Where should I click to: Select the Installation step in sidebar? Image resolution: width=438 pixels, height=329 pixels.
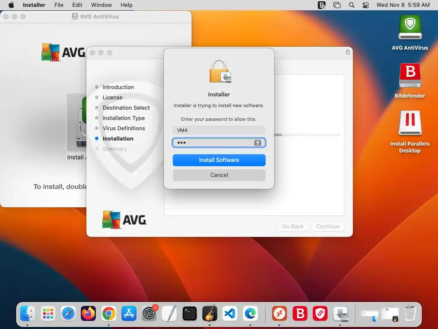point(118,138)
